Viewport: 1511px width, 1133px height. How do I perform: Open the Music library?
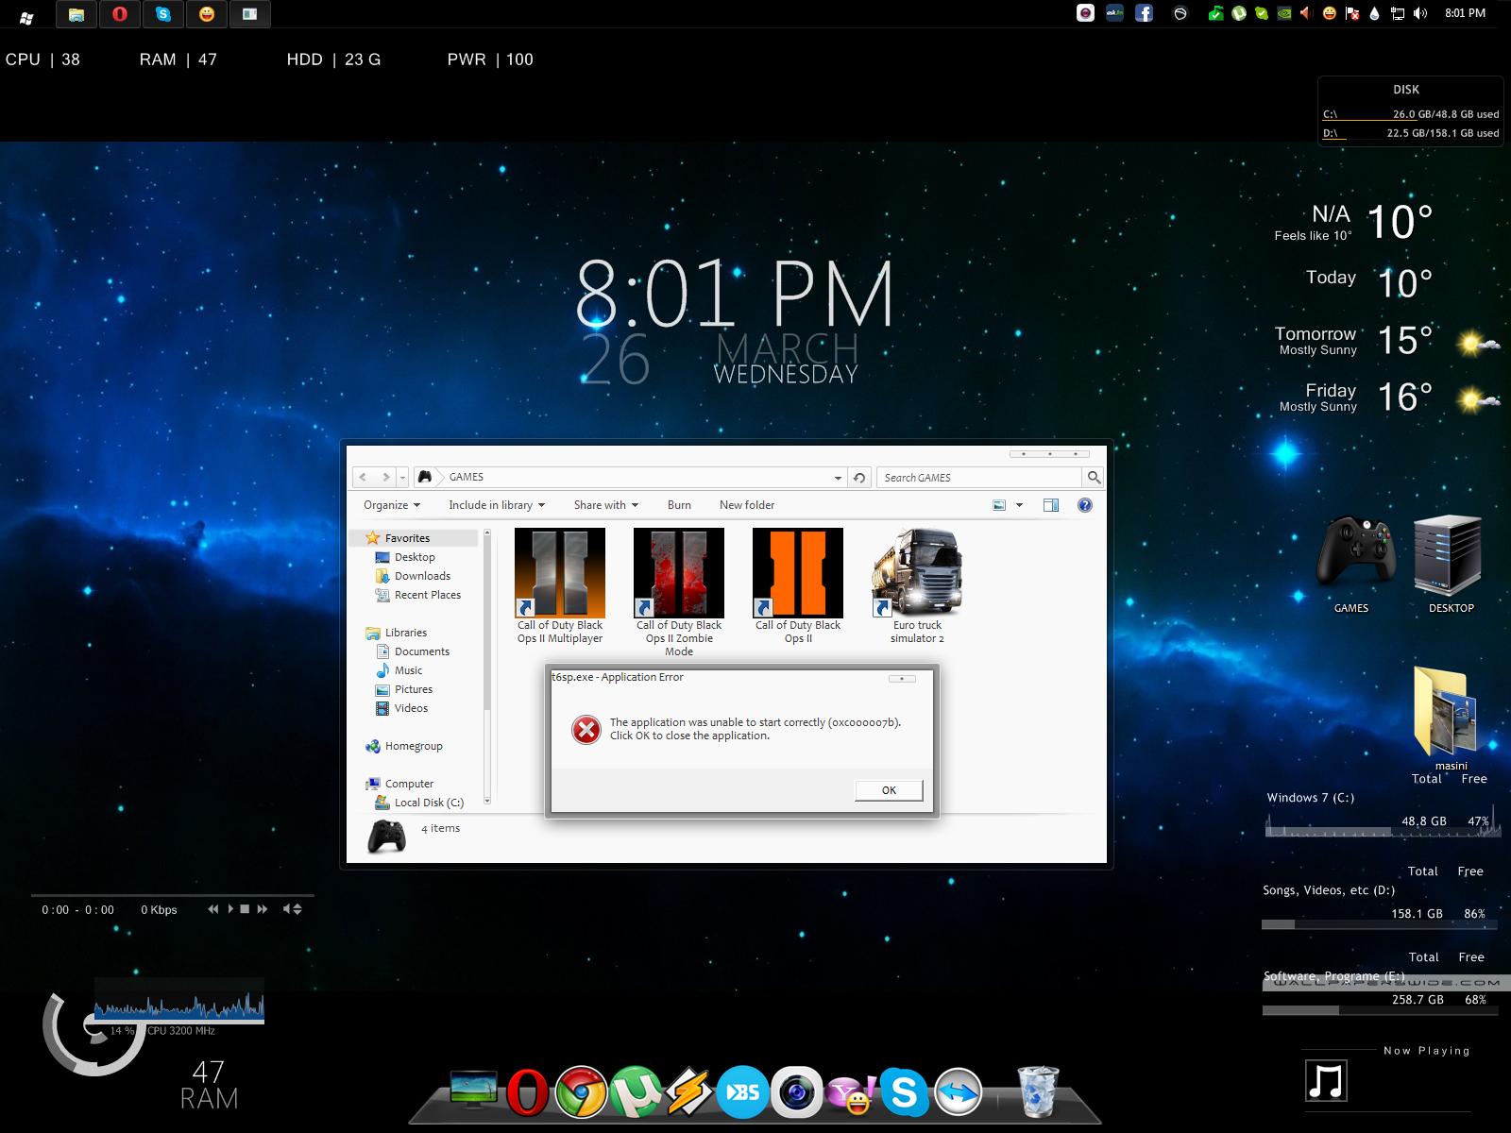click(x=408, y=670)
